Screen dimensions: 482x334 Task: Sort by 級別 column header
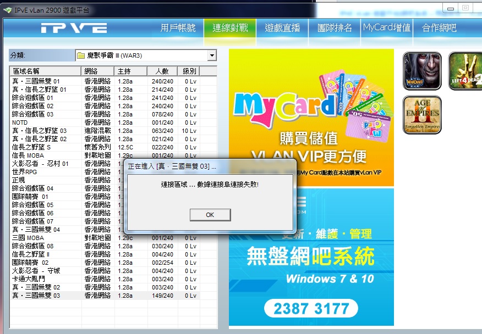pos(189,71)
